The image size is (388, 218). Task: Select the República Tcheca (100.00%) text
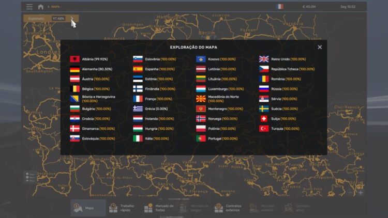point(293,69)
